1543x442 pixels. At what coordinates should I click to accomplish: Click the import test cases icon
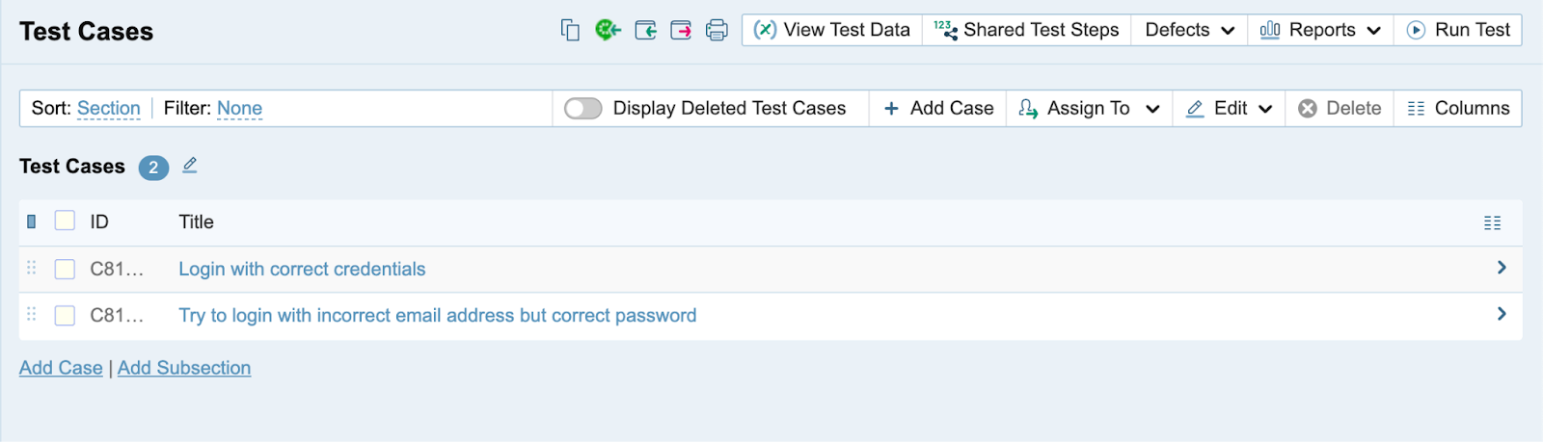[x=645, y=31]
